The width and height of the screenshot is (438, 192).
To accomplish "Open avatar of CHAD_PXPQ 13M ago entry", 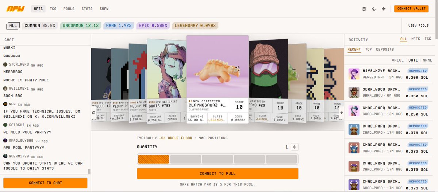I will click(x=354, y=111).
